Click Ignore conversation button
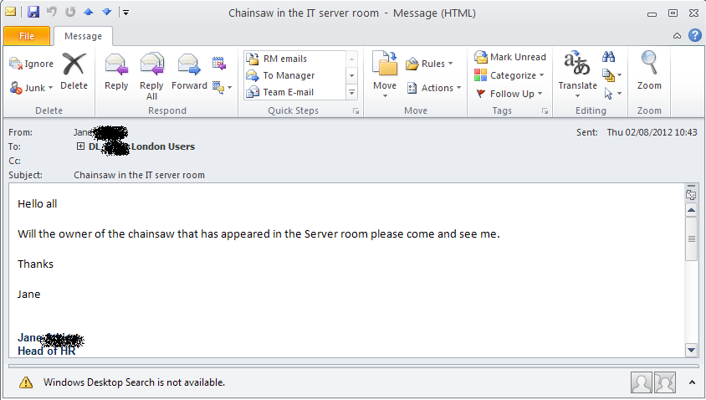706x400 pixels. tap(32, 64)
